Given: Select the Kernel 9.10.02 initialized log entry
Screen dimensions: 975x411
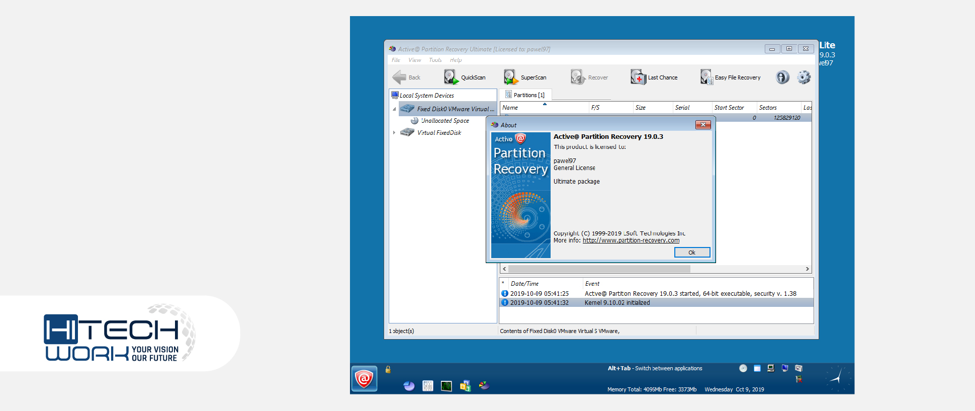Looking at the screenshot, I should [x=656, y=303].
